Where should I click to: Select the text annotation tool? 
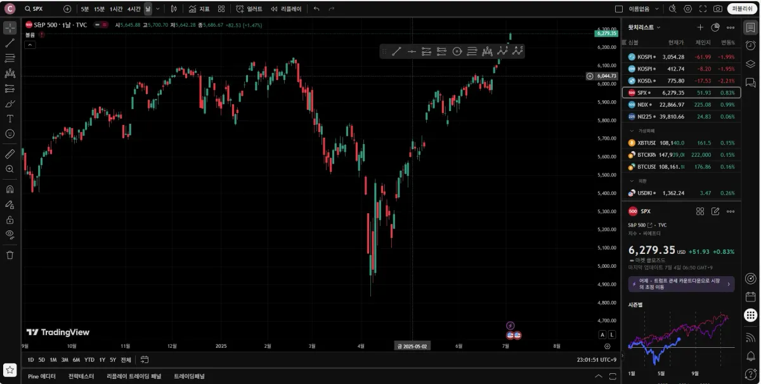[10, 119]
